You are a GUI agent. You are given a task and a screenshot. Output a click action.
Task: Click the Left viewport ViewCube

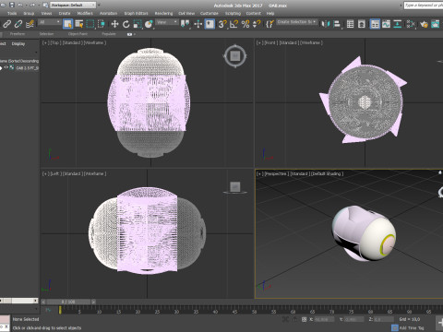pos(235,187)
